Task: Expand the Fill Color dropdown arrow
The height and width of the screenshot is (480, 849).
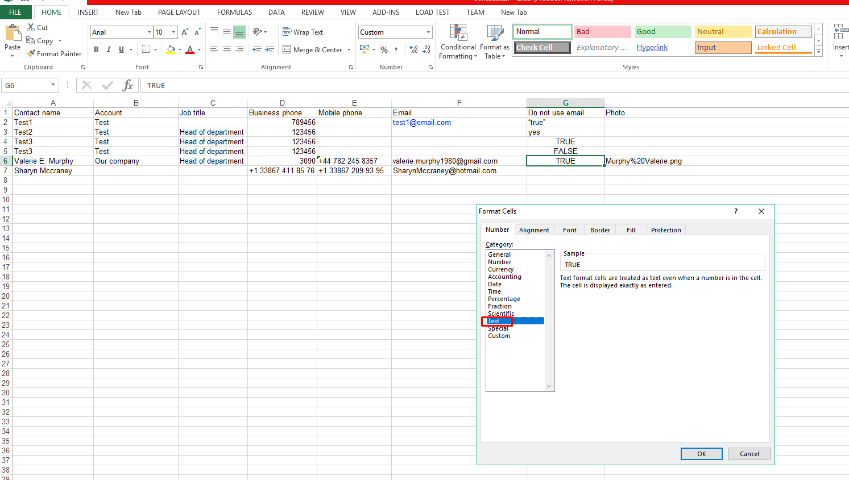Action: click(x=180, y=49)
